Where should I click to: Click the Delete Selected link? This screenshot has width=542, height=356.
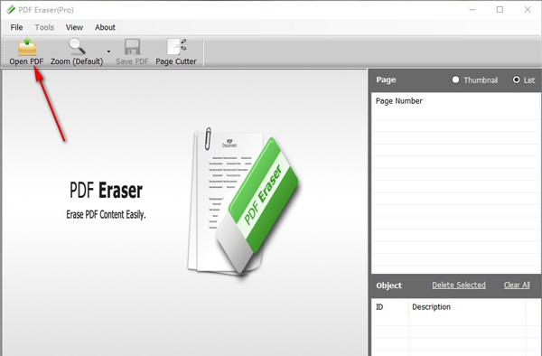459,286
